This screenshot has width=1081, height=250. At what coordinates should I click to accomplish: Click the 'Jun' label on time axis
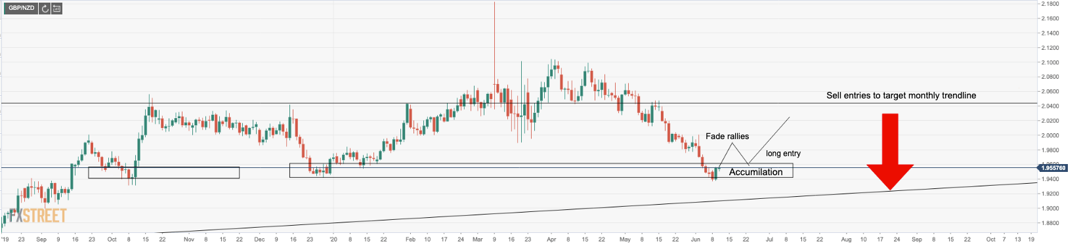(696, 240)
